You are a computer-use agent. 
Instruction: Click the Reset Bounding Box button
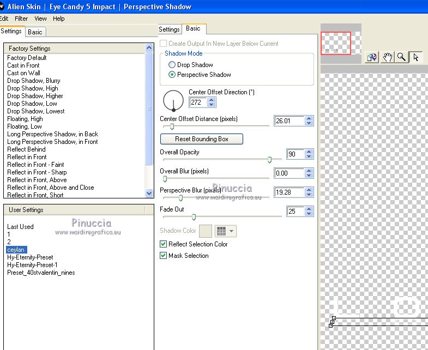click(201, 139)
